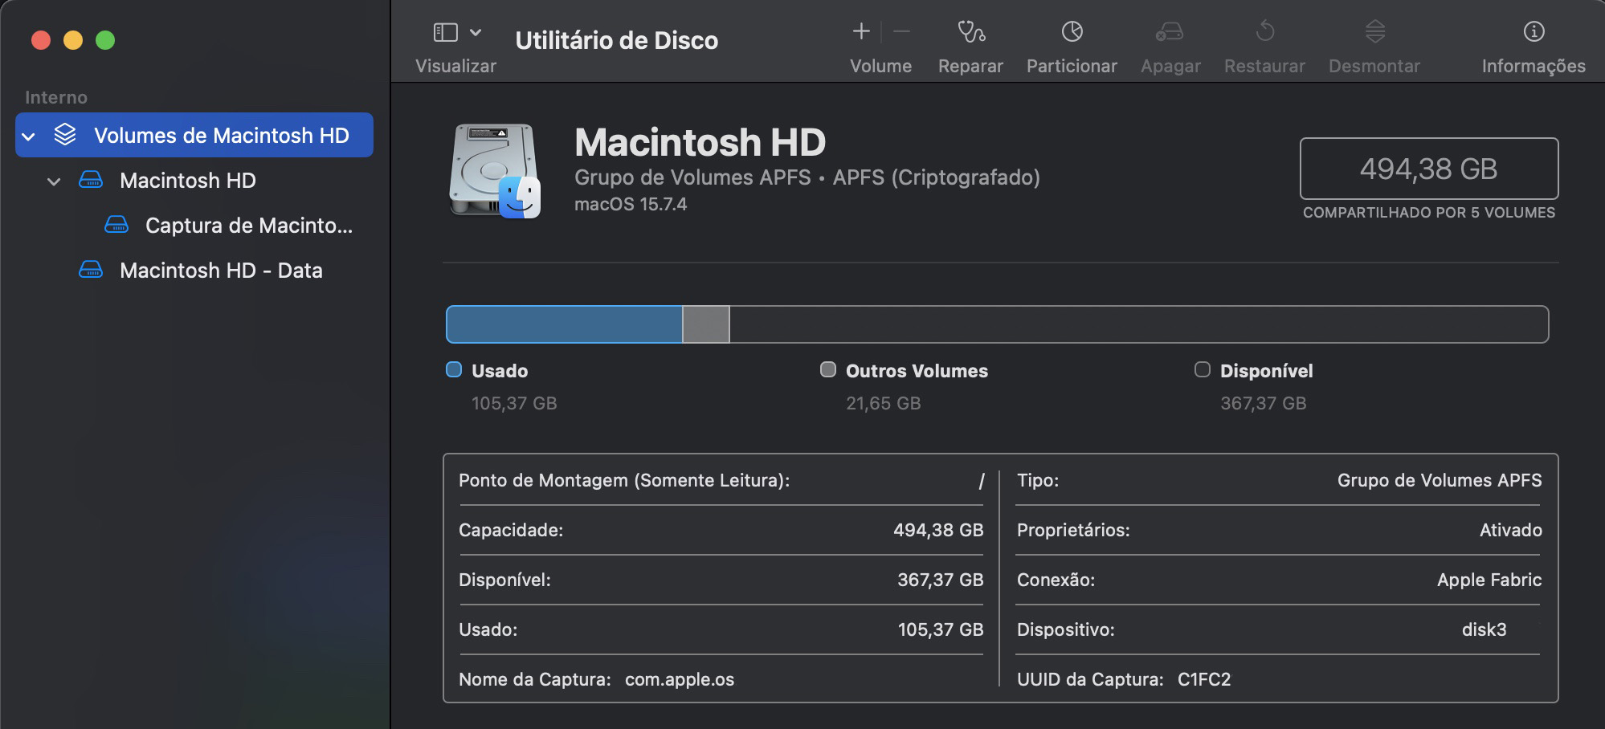
Task: Open the Particionar tool
Action: click(1071, 40)
